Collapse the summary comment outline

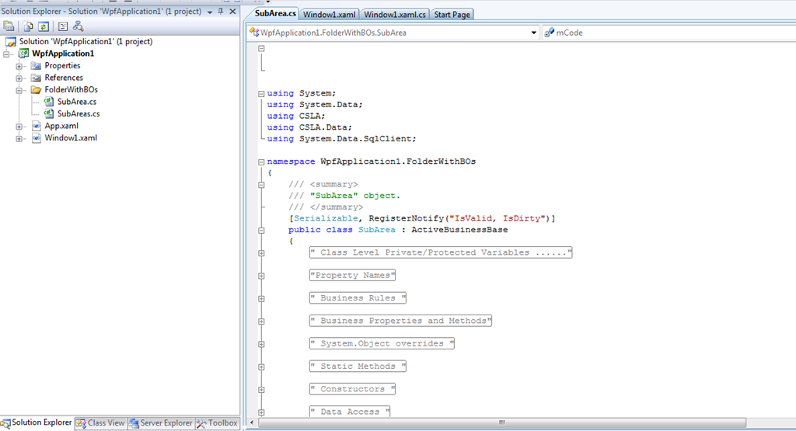[261, 185]
